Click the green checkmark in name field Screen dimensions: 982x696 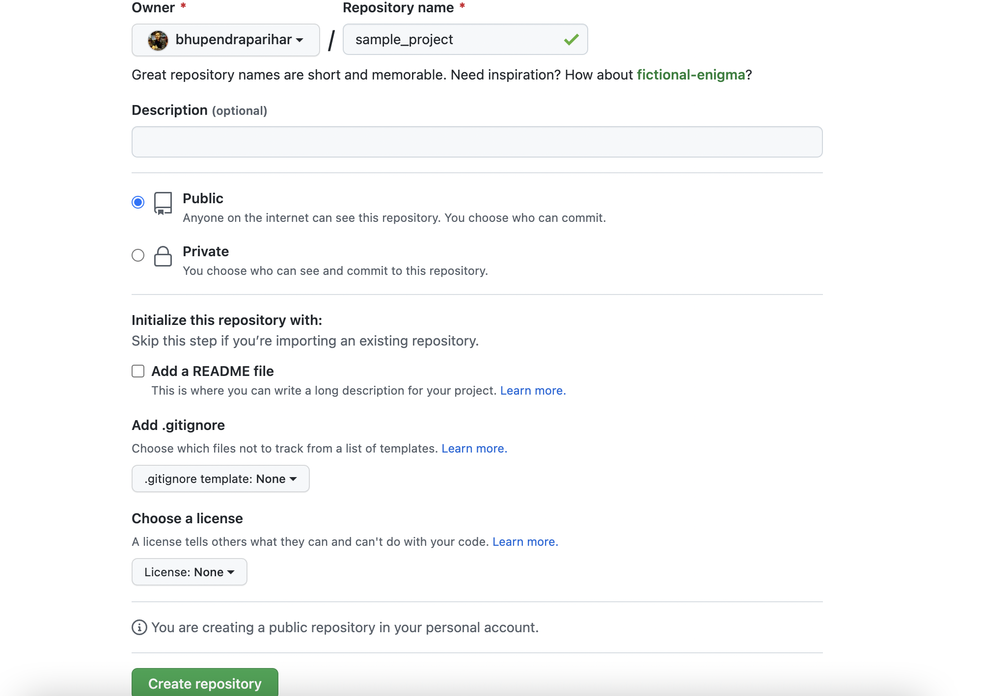571,40
